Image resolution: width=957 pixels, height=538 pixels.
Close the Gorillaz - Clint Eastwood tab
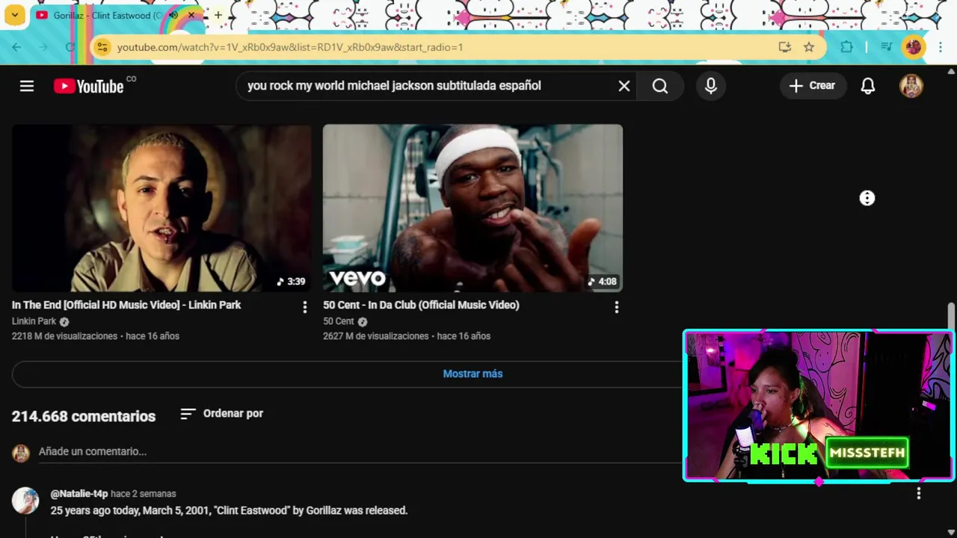191,15
